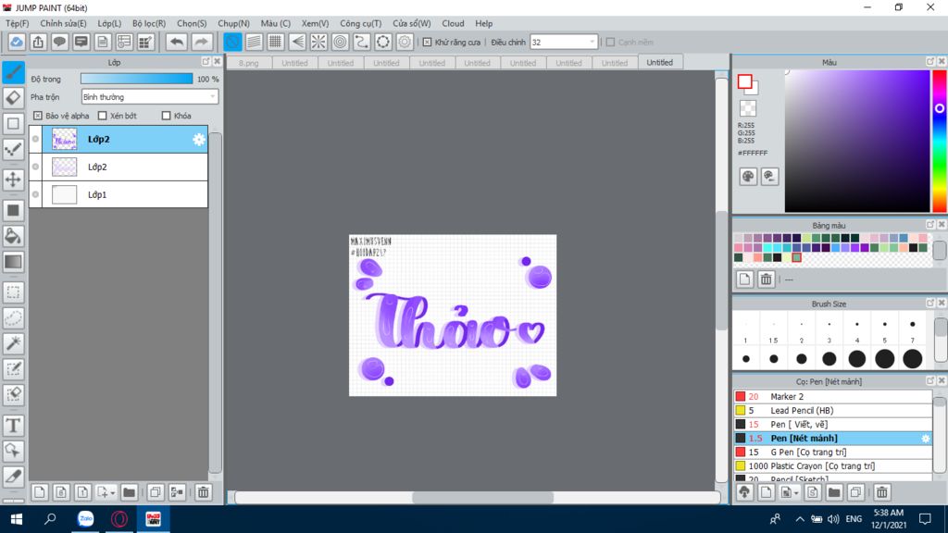This screenshot has width=948, height=533.
Task: Open Zalo from taskbar
Action: click(85, 519)
